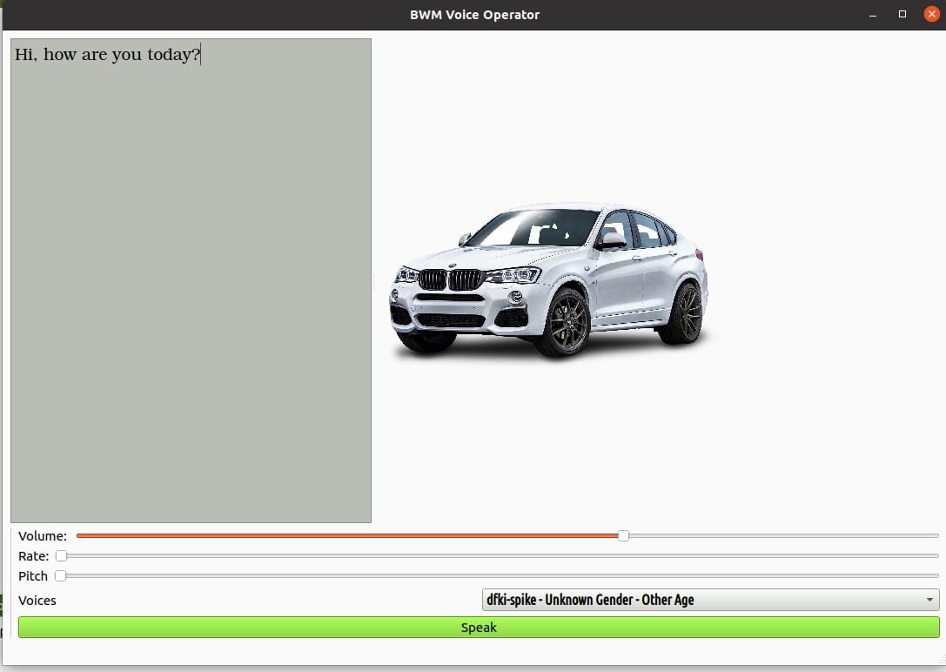This screenshot has width=946, height=672.
Task: Click the Rate label
Action: (33, 555)
